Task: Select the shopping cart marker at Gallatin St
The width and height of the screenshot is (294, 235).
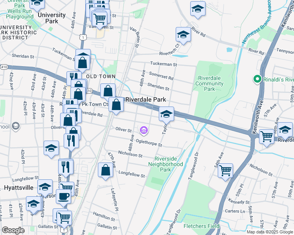Action: [x=64, y=219]
